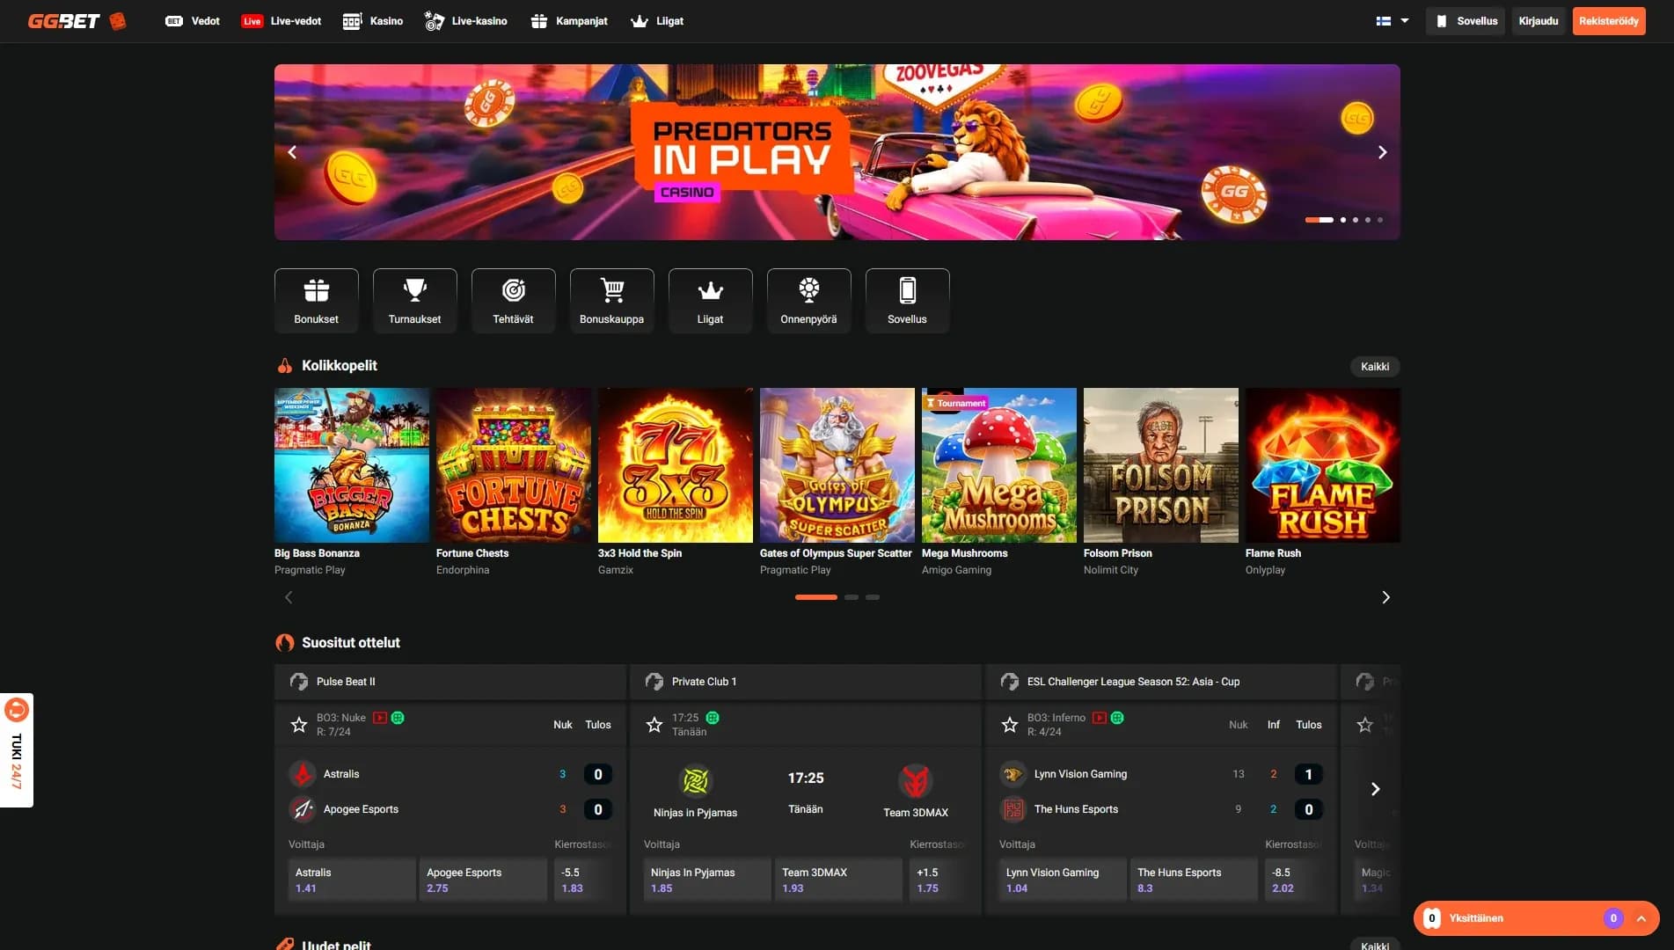Go to previous banner slide arrow
The height and width of the screenshot is (950, 1674).
coord(292,152)
